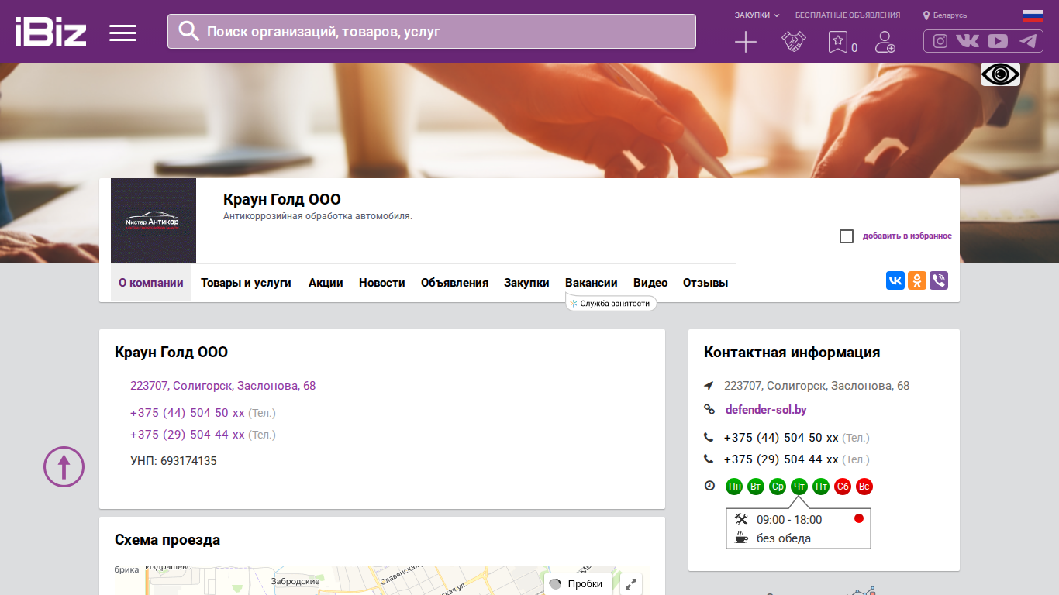
Task: Open Видео tab
Action: click(650, 283)
